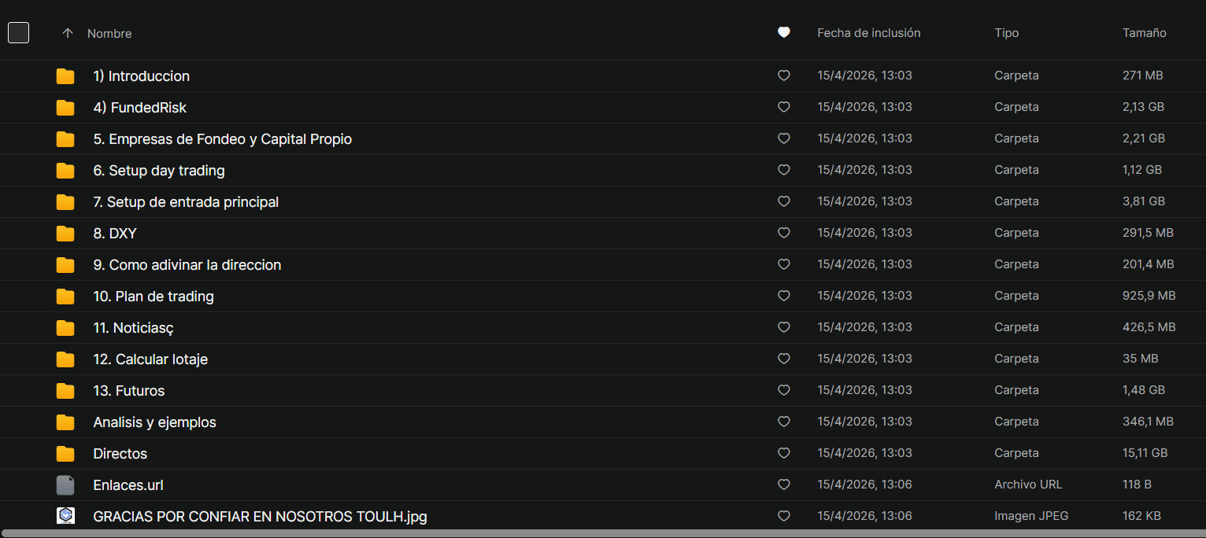Viewport: 1206px width, 538px height.
Task: Click the folder icon next to 8. DXY
Action: coord(65,234)
